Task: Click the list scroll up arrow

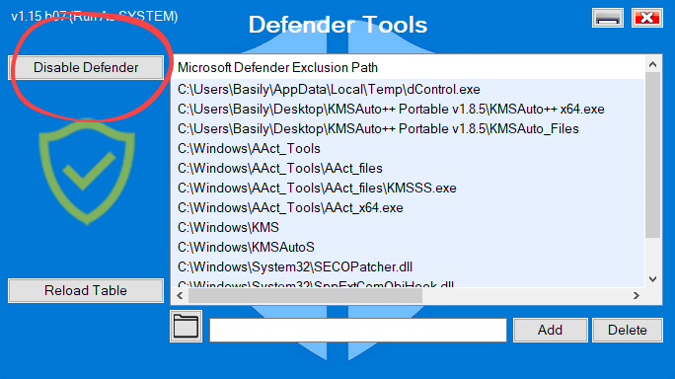Action: 652,64
